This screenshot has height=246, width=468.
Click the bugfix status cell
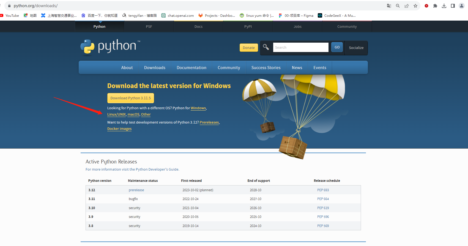pos(133,199)
